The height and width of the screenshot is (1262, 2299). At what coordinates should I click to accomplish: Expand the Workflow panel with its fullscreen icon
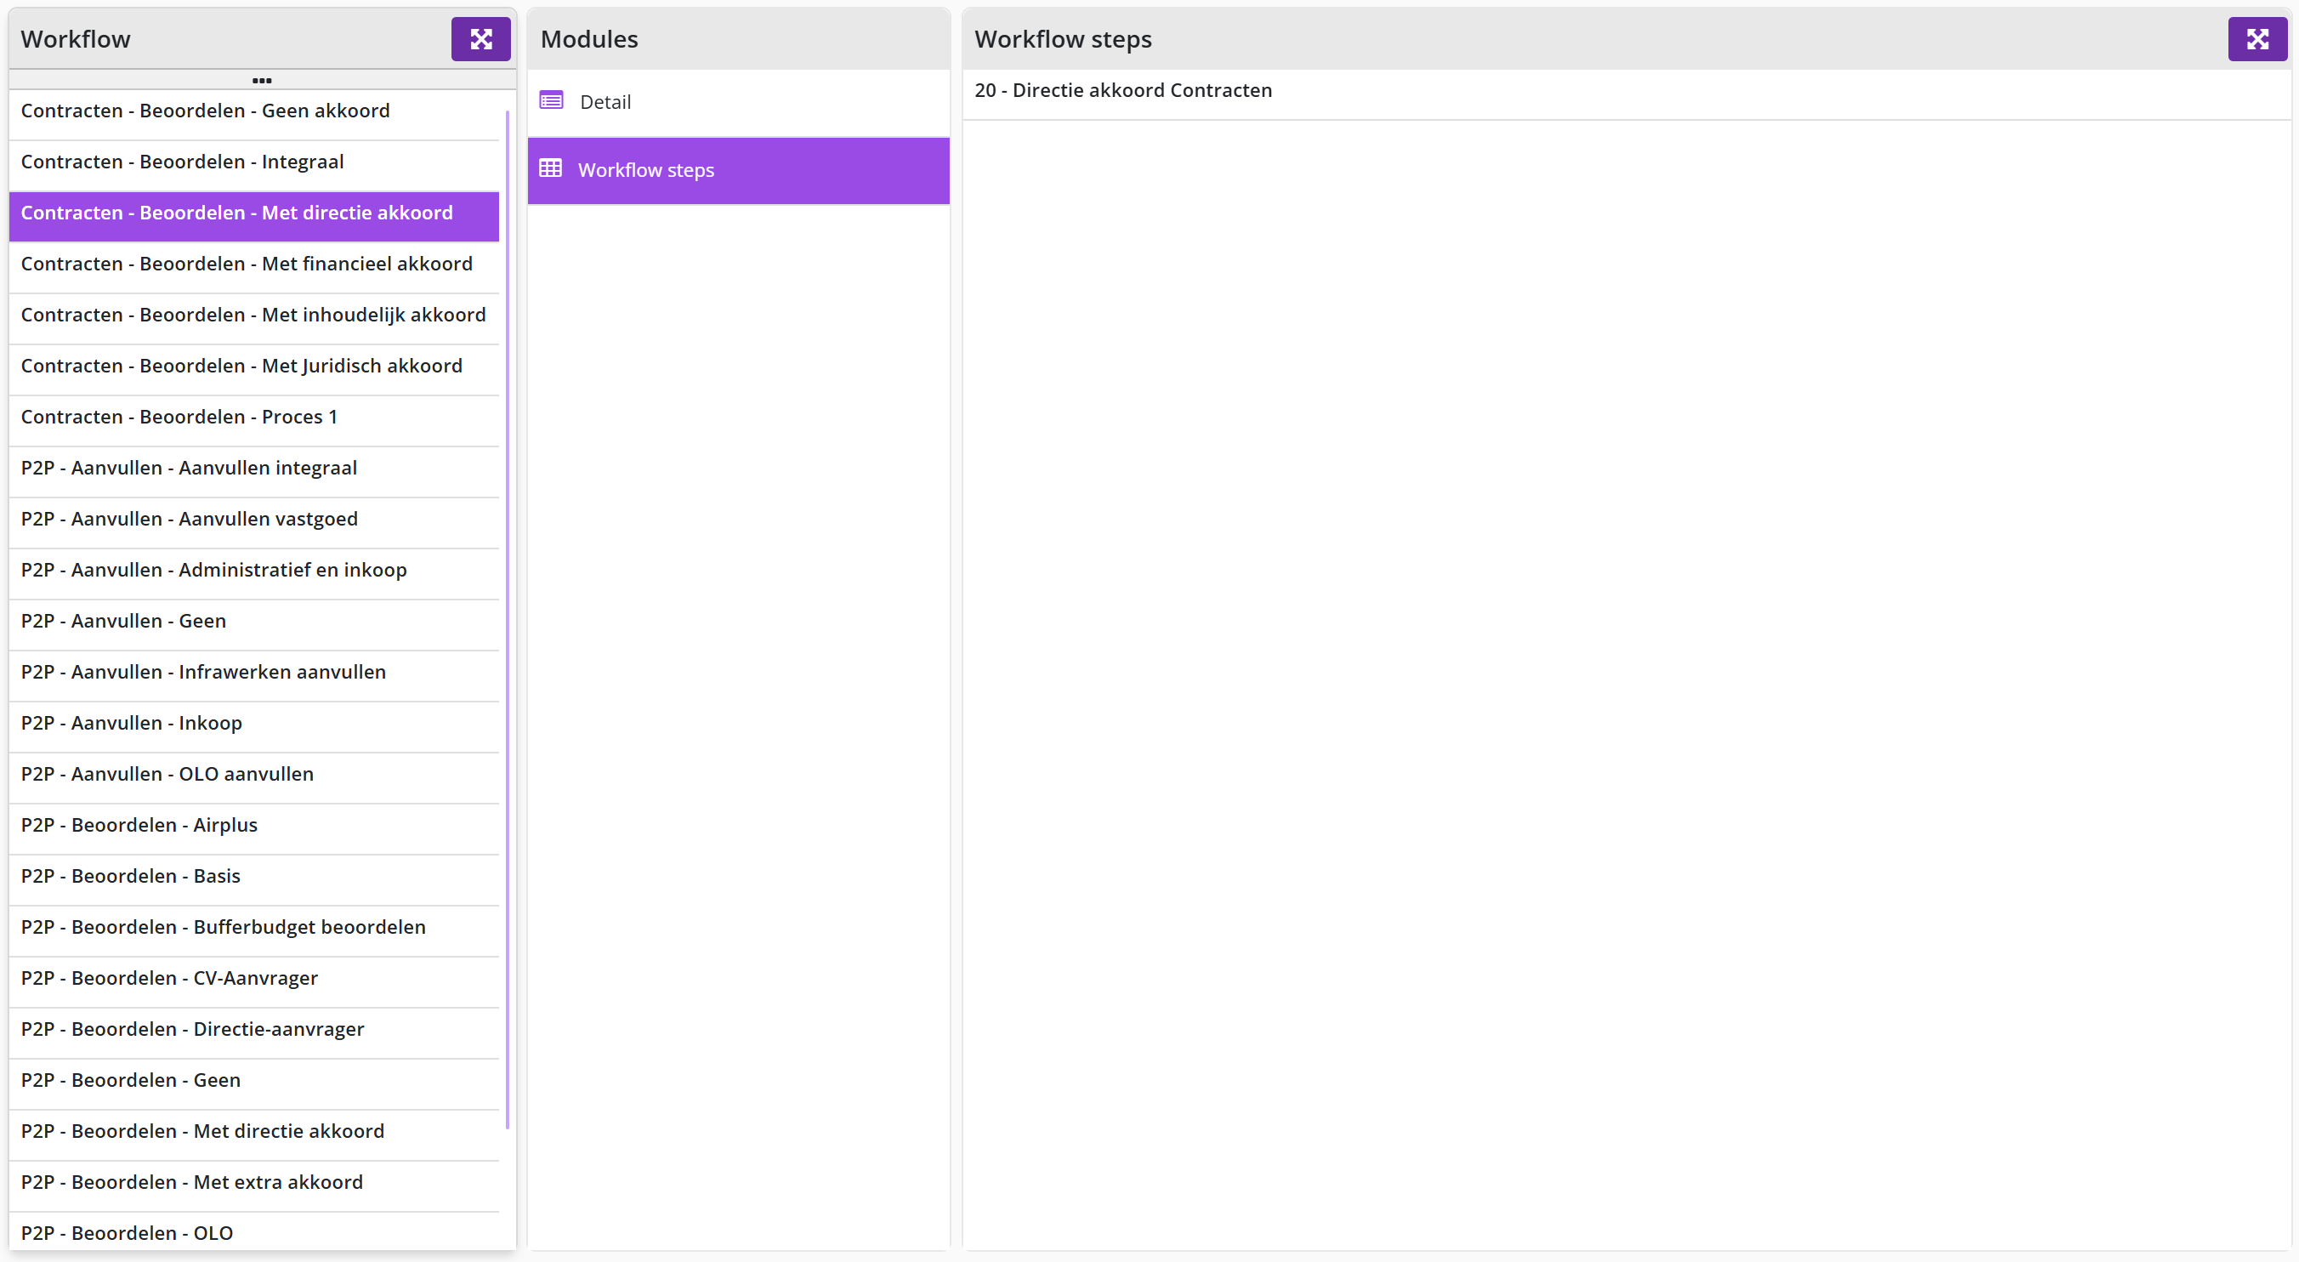point(480,39)
